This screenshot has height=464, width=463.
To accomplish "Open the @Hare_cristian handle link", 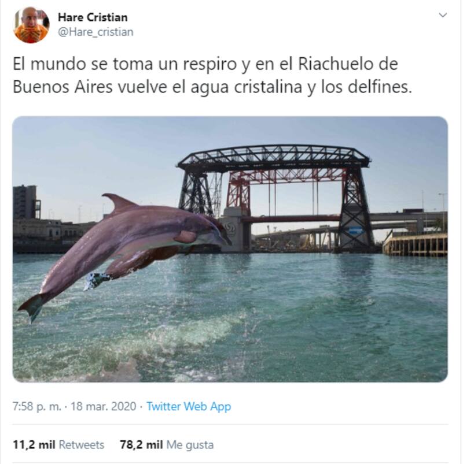I will click(95, 32).
